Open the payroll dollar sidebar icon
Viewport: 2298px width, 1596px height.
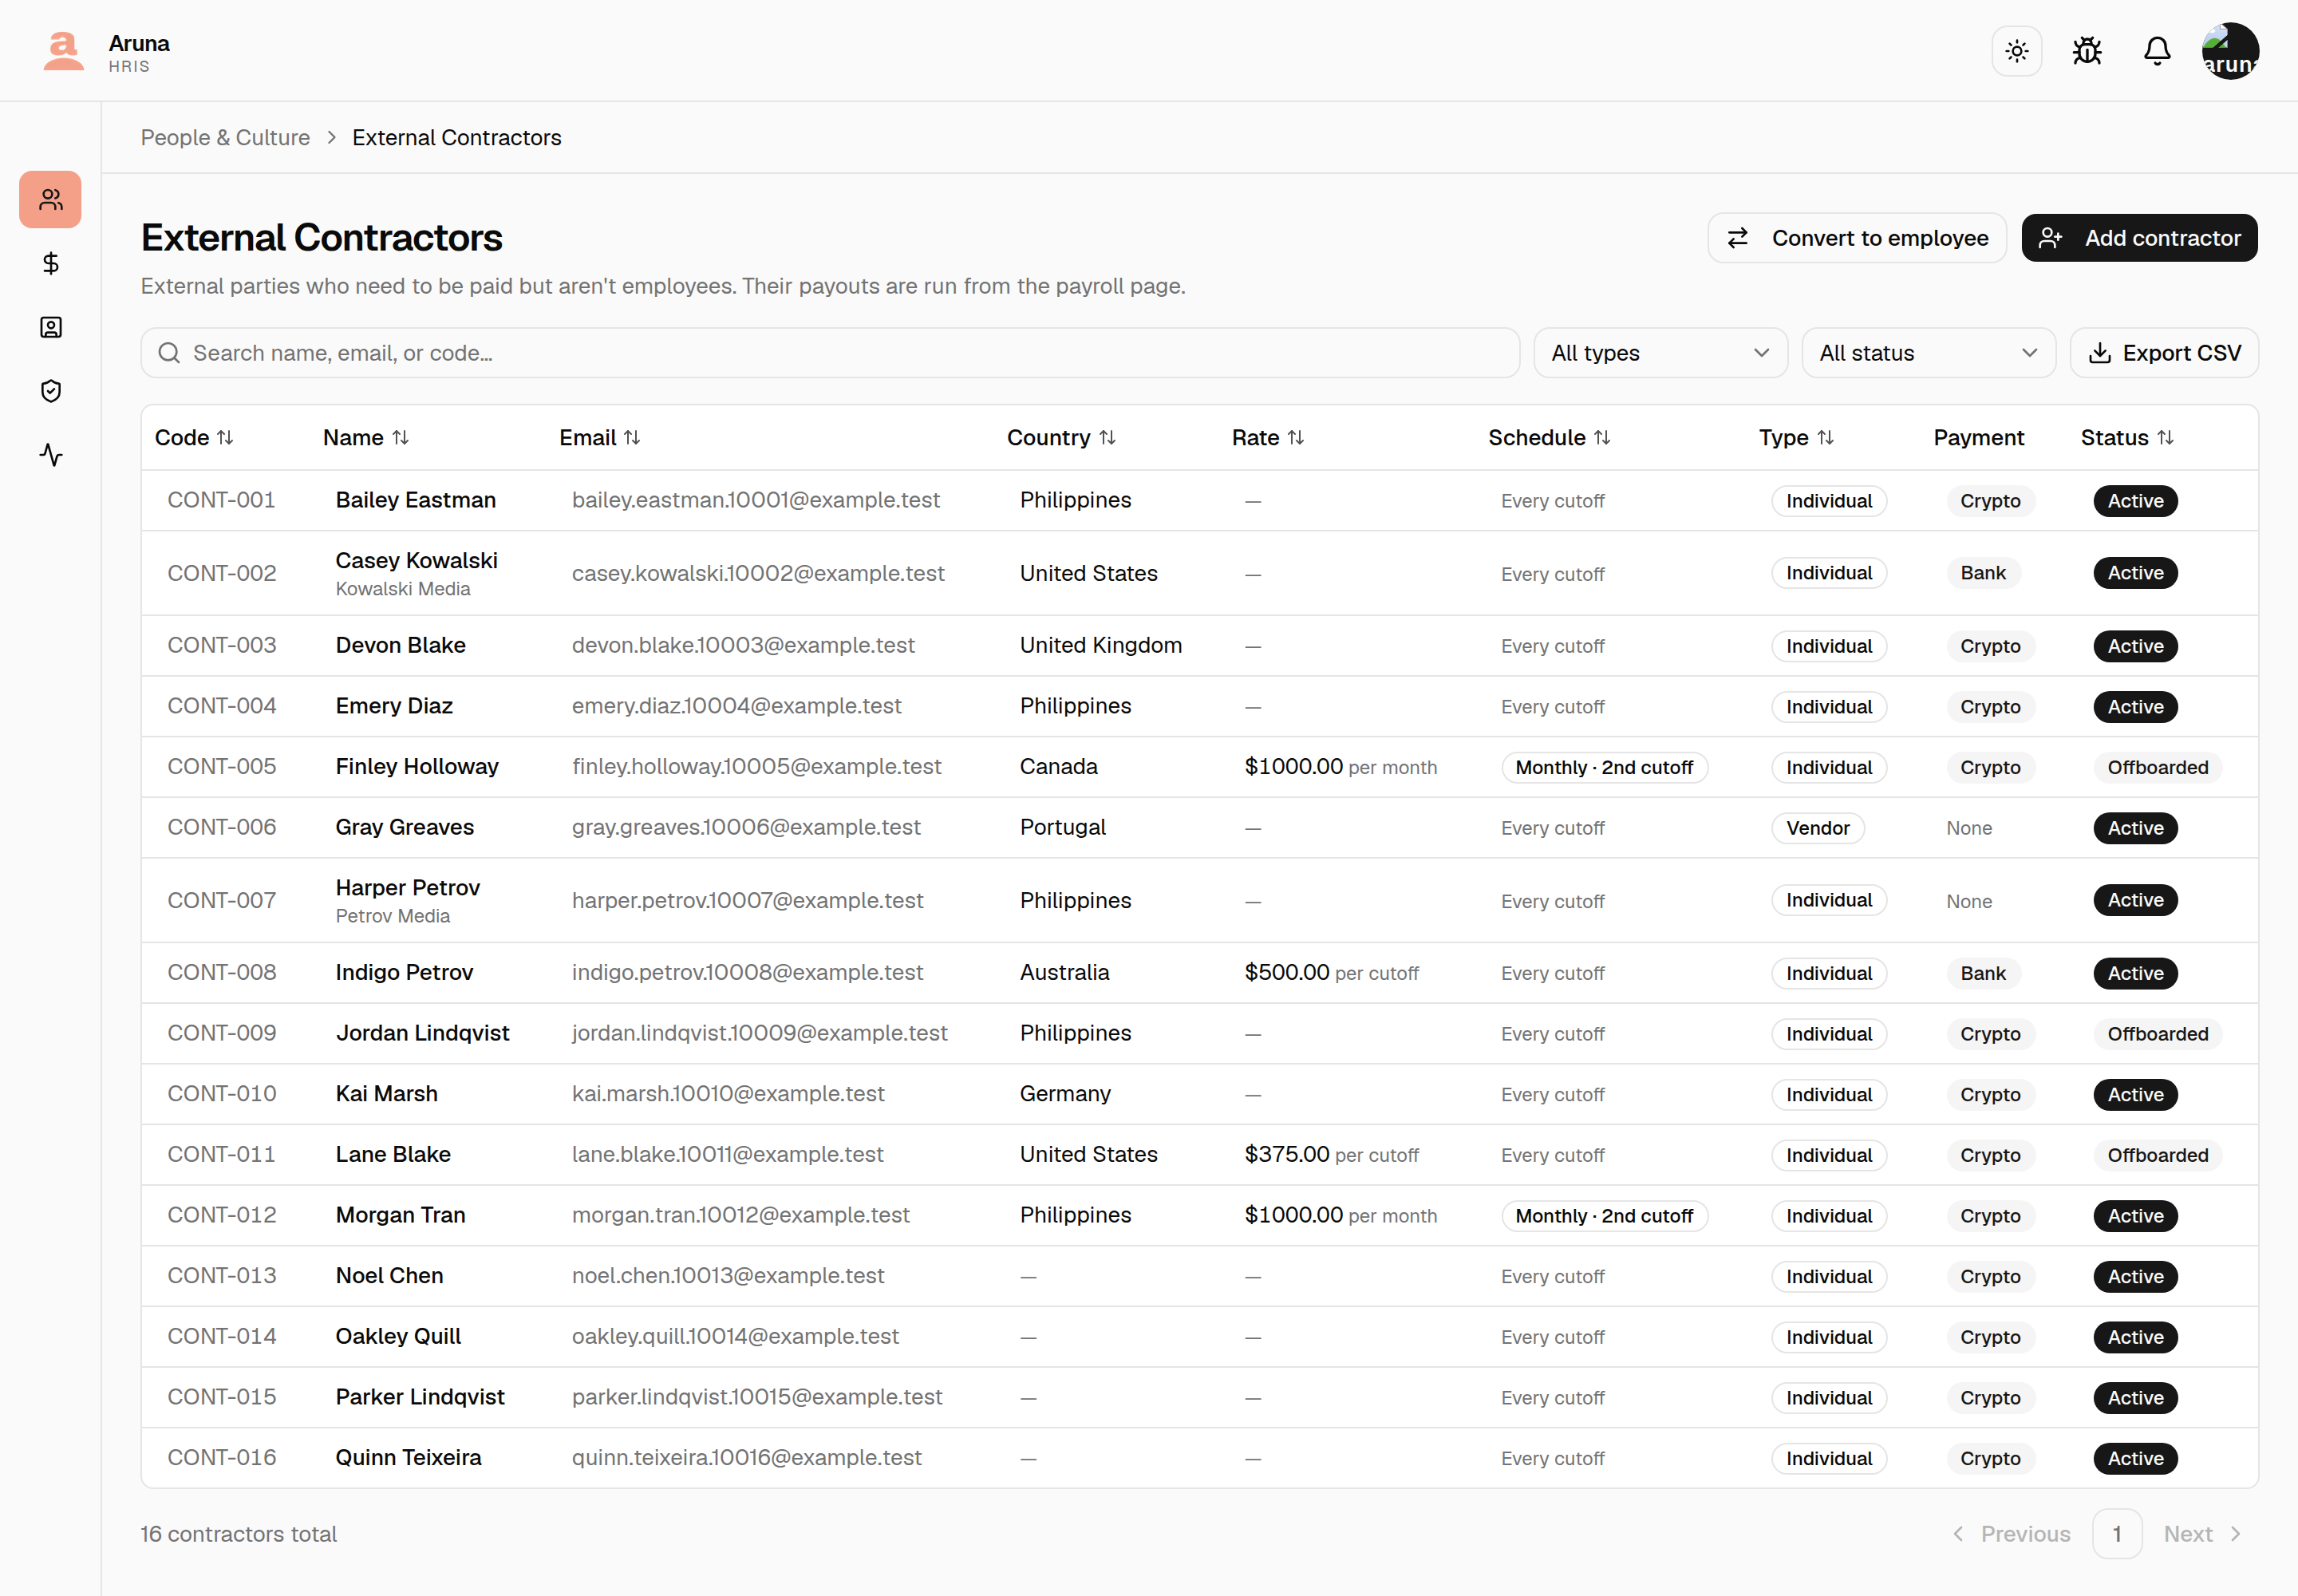[51, 263]
